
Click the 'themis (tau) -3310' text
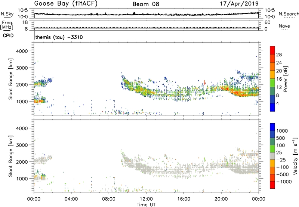click(59, 37)
